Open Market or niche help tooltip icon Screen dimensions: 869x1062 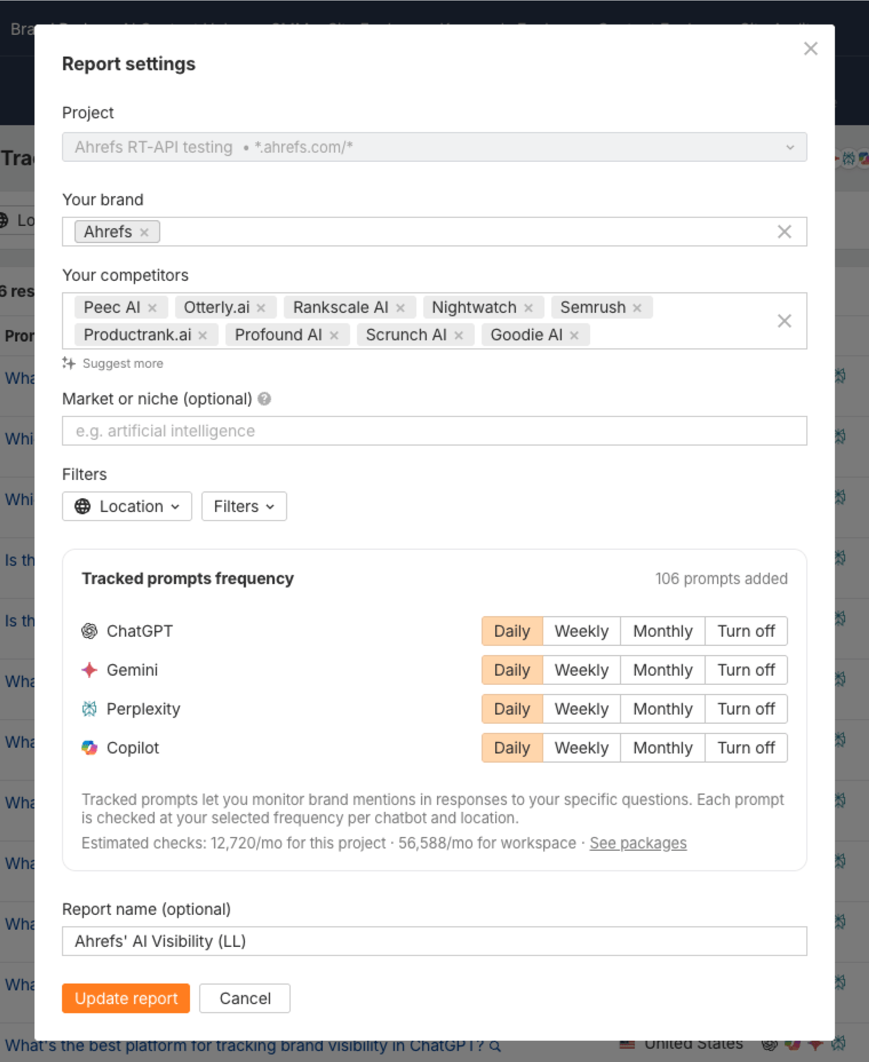tap(264, 399)
